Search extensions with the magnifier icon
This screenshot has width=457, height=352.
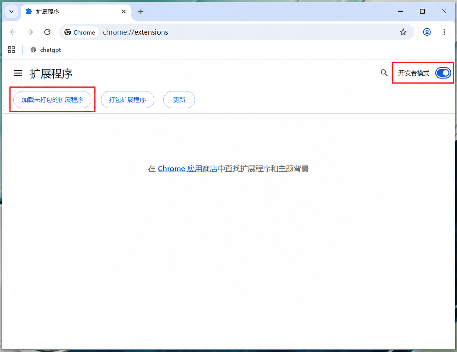pos(384,73)
